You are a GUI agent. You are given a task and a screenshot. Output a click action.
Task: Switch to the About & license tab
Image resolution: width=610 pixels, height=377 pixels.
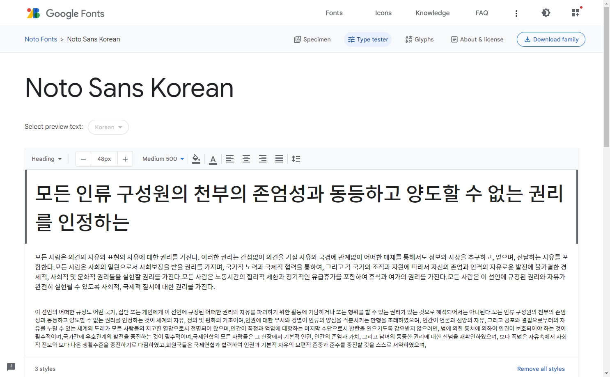pos(477,39)
